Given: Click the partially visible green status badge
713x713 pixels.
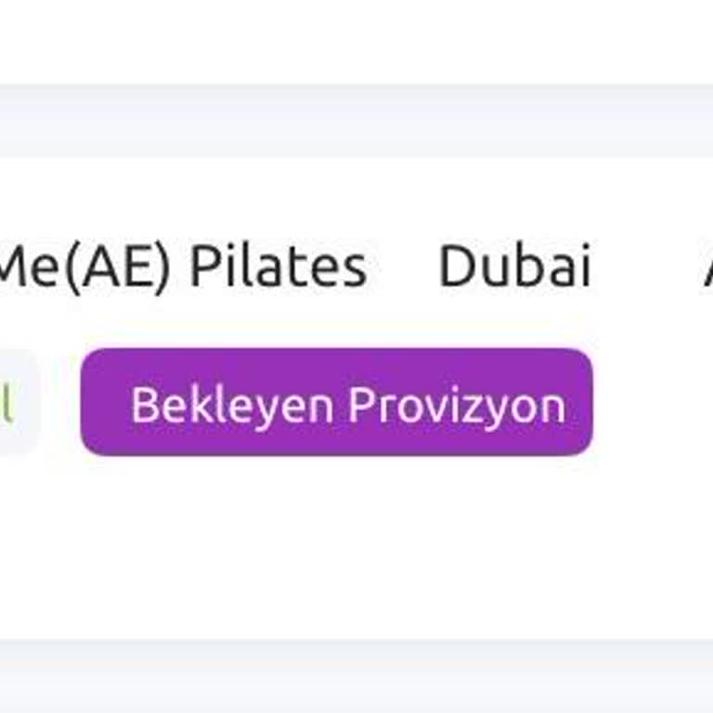Looking at the screenshot, I should 18,402.
